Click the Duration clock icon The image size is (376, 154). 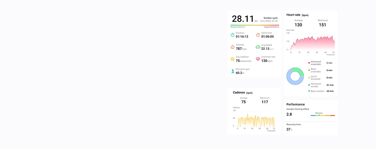tap(232, 35)
